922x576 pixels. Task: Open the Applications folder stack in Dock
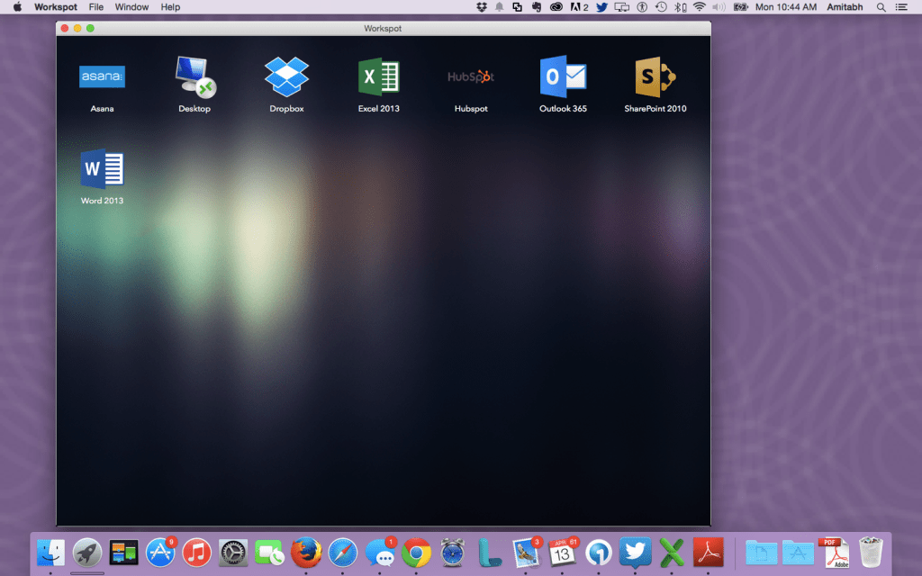pos(798,553)
